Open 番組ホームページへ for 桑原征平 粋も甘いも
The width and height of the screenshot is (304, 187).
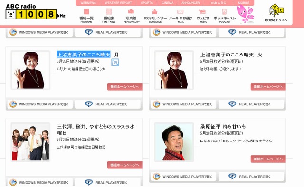tap(268, 159)
